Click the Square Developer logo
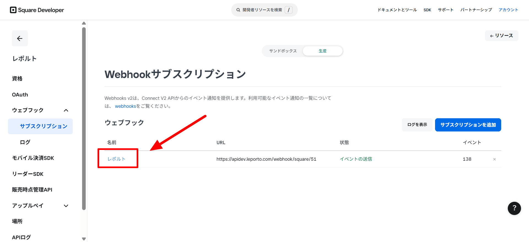 tap(37, 10)
